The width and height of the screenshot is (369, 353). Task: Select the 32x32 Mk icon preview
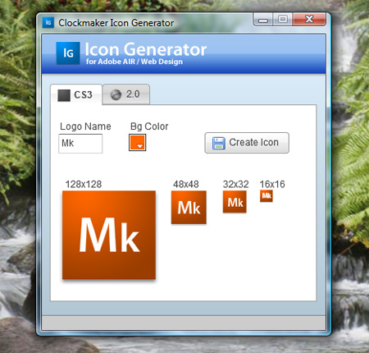pyautogui.click(x=235, y=202)
